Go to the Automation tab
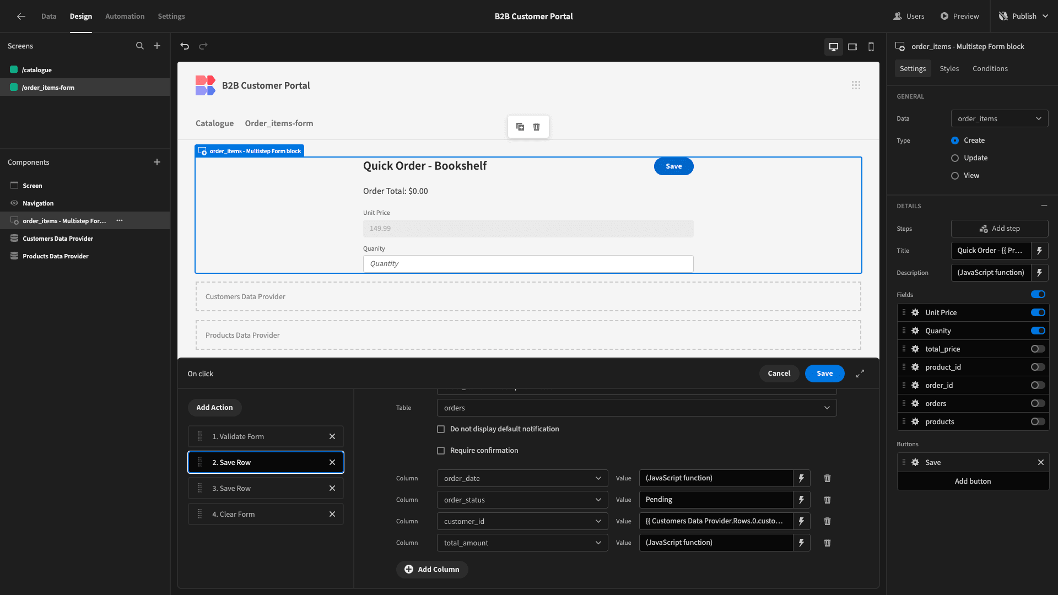The image size is (1058, 595). click(125, 17)
